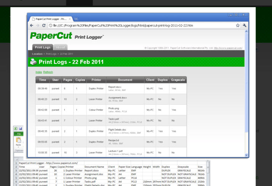Click the Grayscale column header
The image size is (272, 186).
coord(178,80)
